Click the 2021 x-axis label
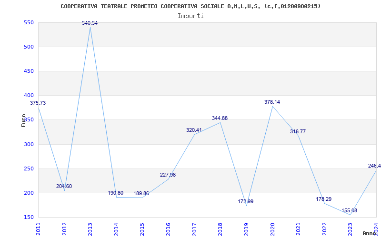The image size is (381, 238). (298, 229)
